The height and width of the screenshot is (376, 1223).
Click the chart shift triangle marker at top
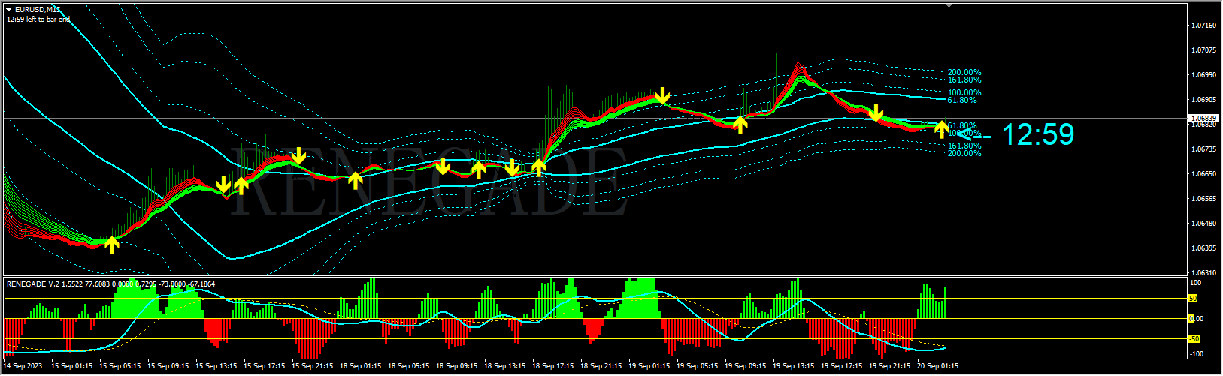pyautogui.click(x=949, y=5)
